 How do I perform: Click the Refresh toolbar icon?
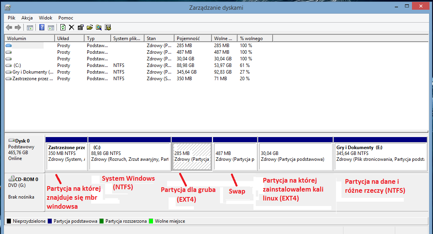click(63, 27)
